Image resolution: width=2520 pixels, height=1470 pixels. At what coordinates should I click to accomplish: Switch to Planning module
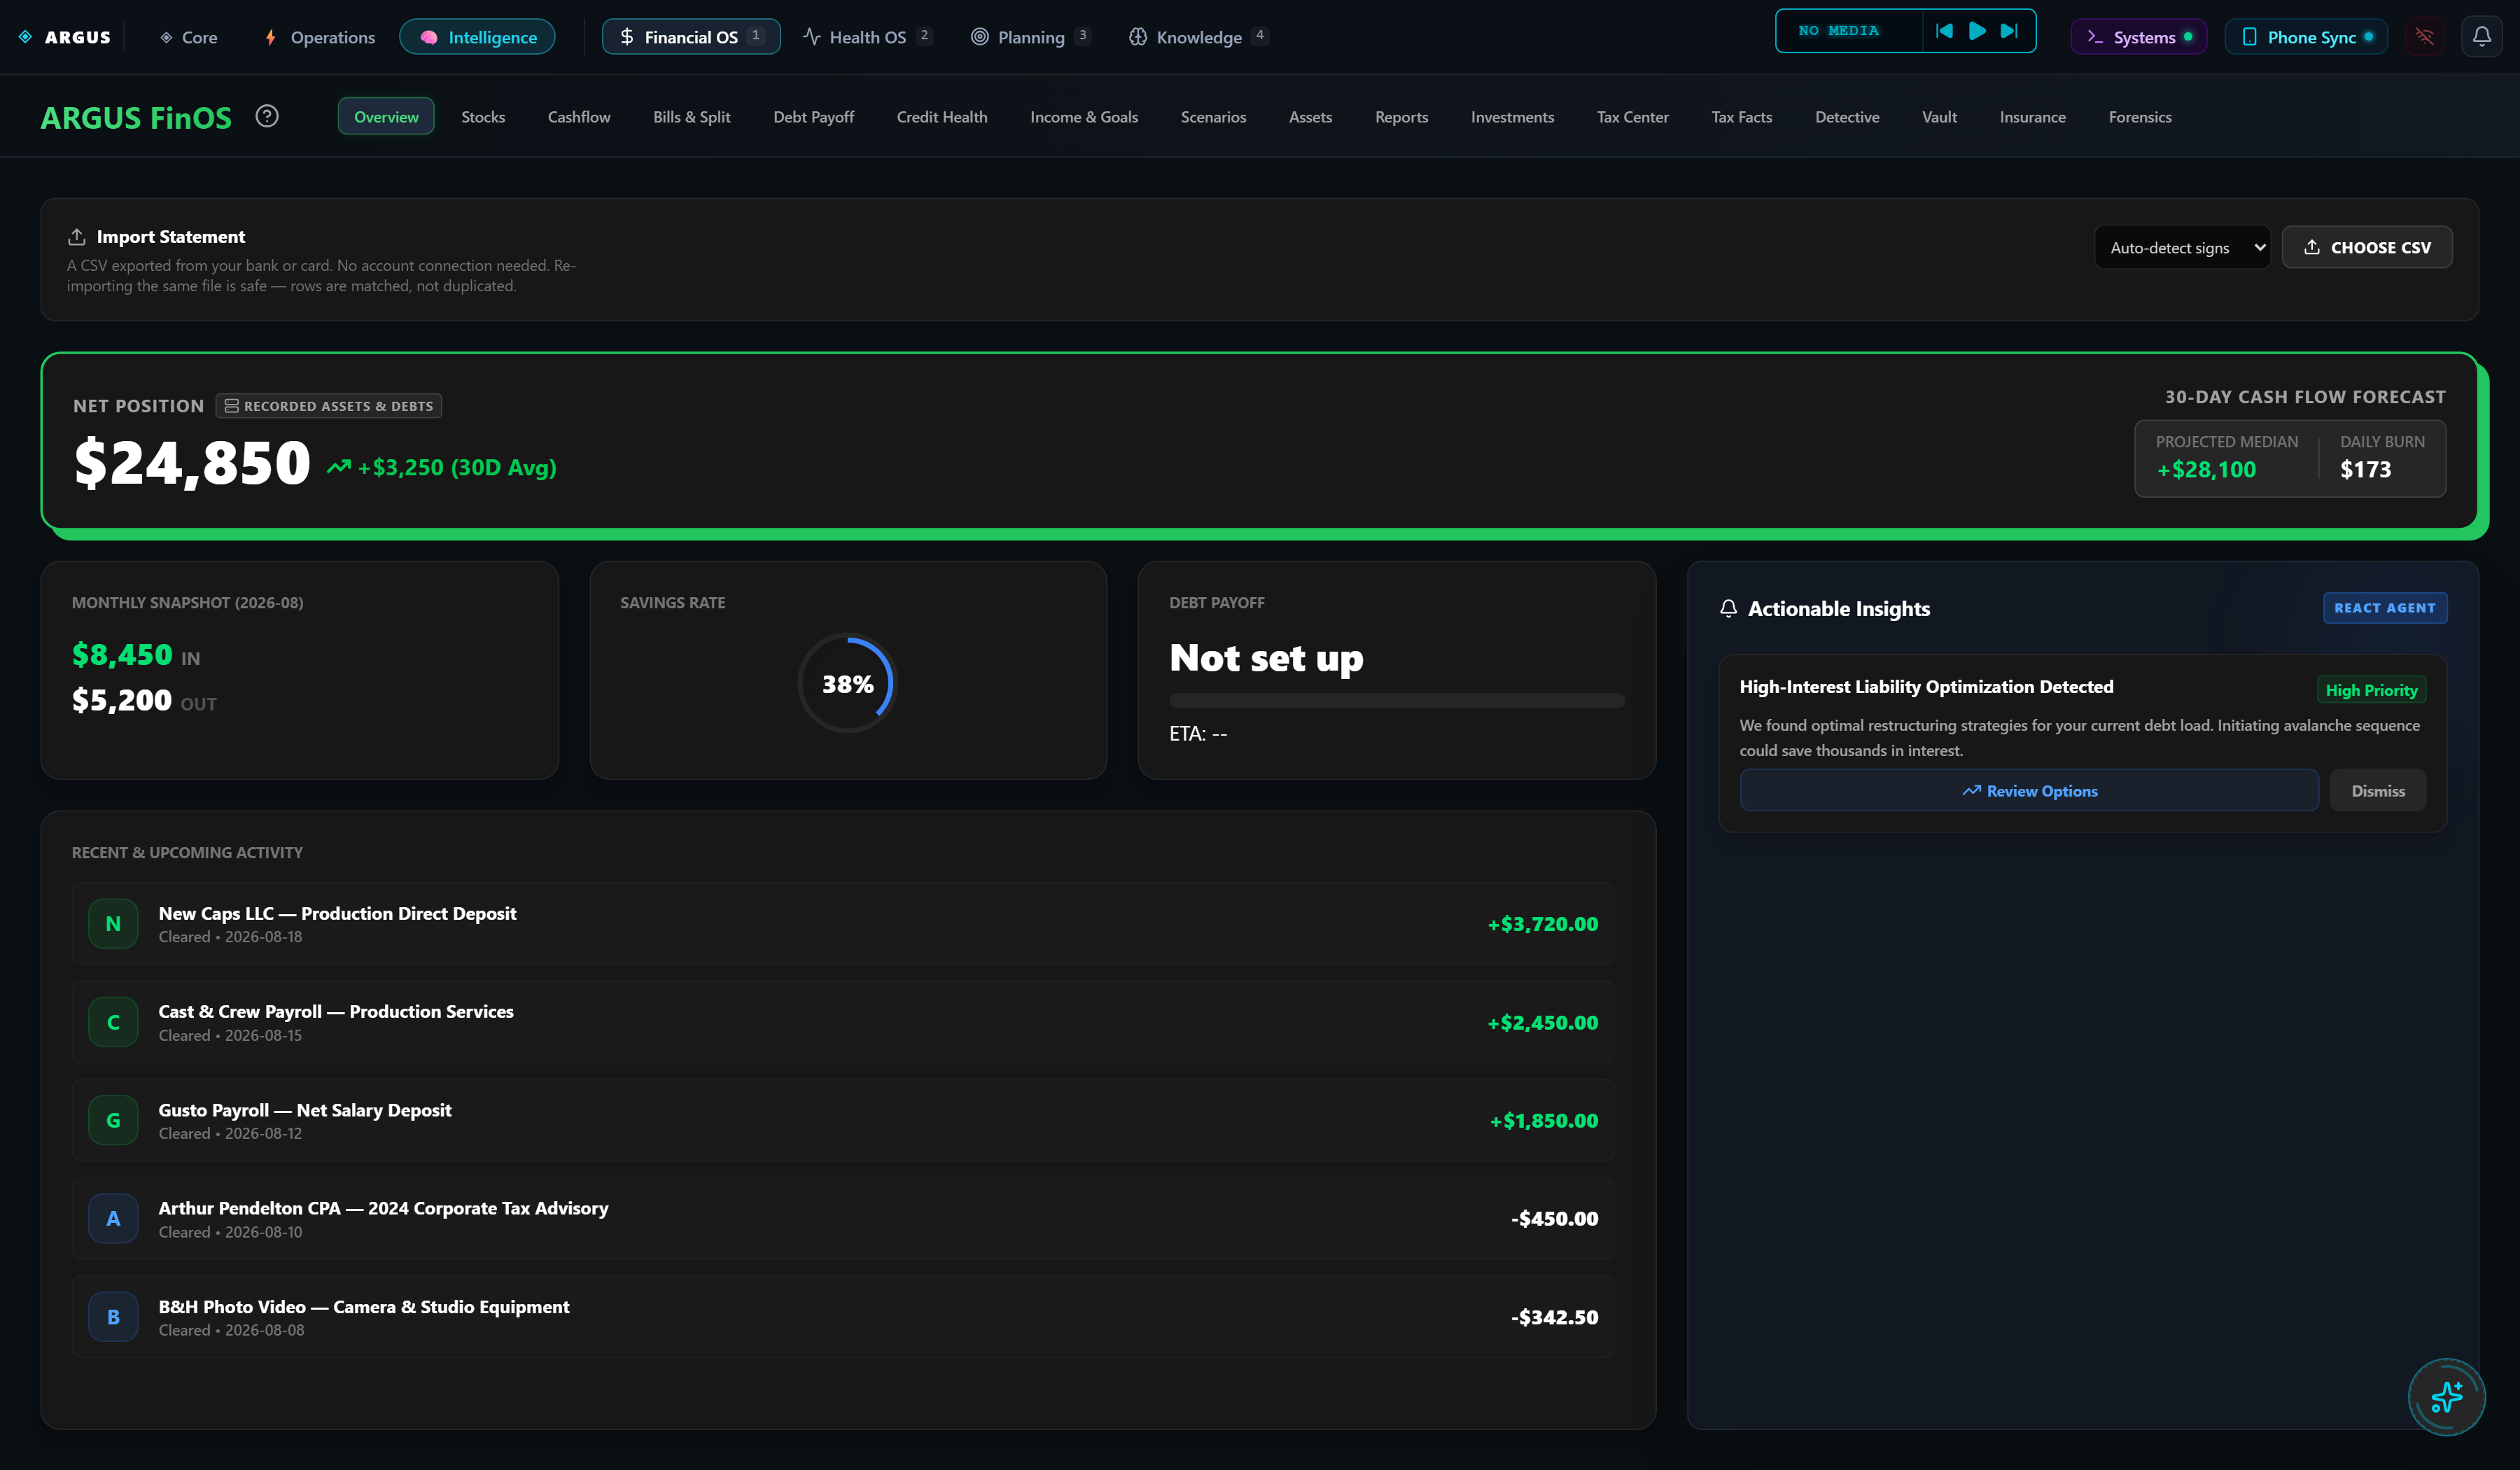point(1030,37)
